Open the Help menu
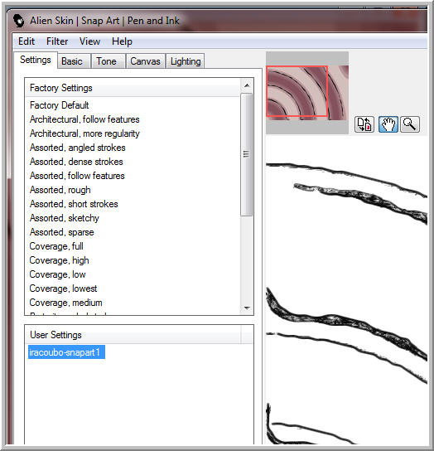Screen dimensions: 434x451 pos(122,41)
